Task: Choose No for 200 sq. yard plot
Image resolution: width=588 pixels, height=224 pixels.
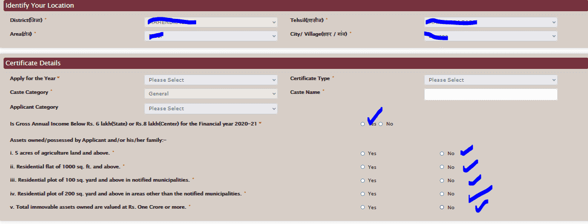Action: [442, 194]
